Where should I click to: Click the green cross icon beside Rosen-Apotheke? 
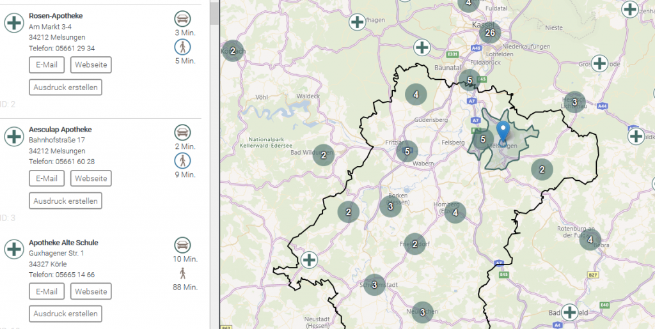(14, 22)
